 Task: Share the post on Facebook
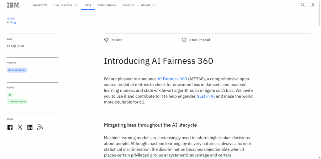tap(10, 127)
